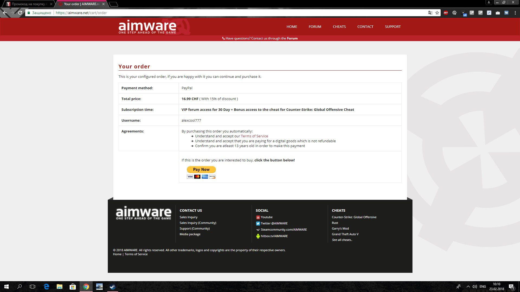Open the CHEATS navigation item
520x292 pixels.
(339, 26)
